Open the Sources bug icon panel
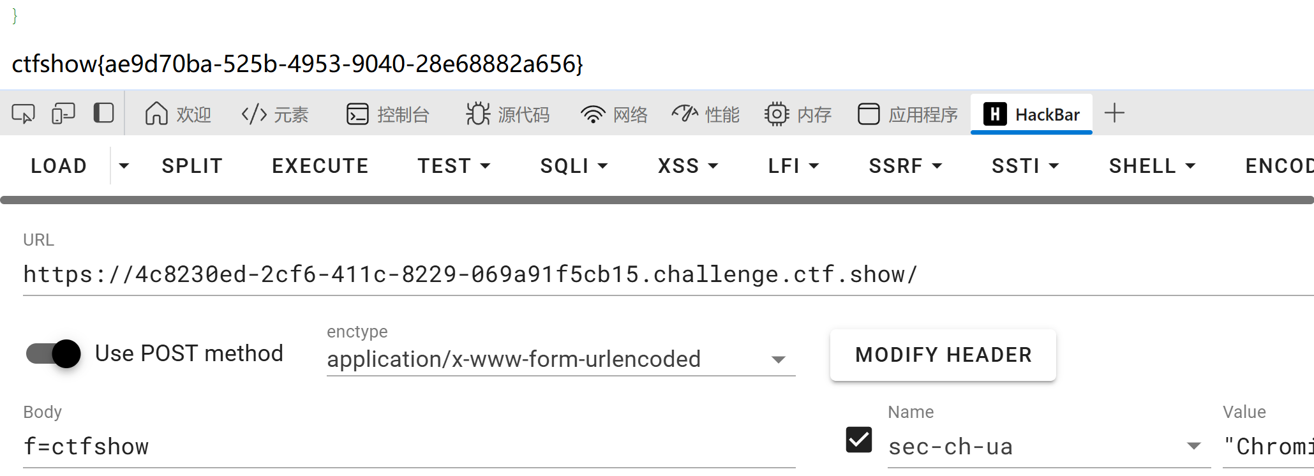This screenshot has width=1314, height=476. [x=477, y=114]
